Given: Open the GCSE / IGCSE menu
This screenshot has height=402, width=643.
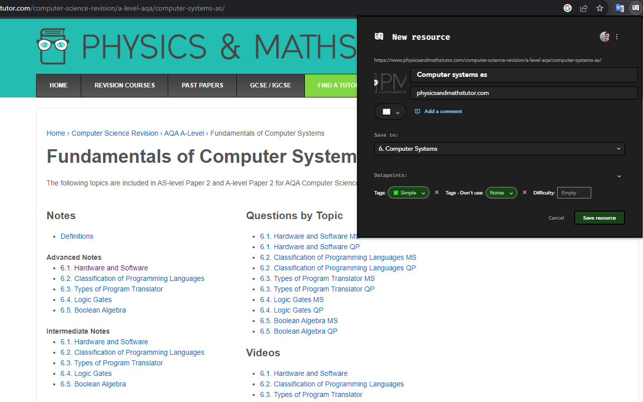Looking at the screenshot, I should point(271,85).
